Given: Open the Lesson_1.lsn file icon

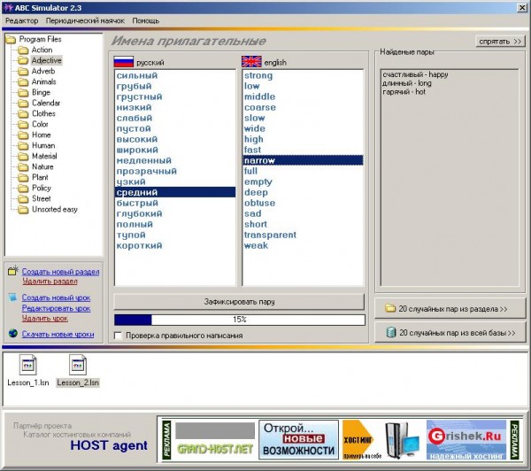Looking at the screenshot, I should coord(27,364).
